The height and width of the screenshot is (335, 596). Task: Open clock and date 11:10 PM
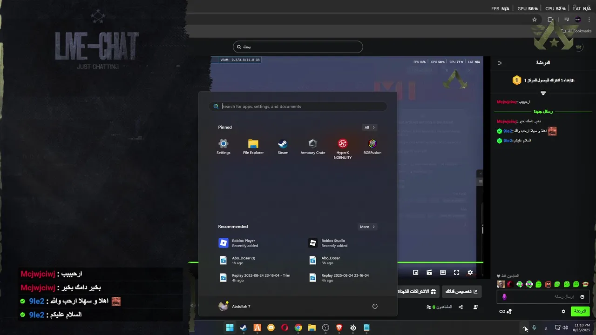pyautogui.click(x=582, y=328)
